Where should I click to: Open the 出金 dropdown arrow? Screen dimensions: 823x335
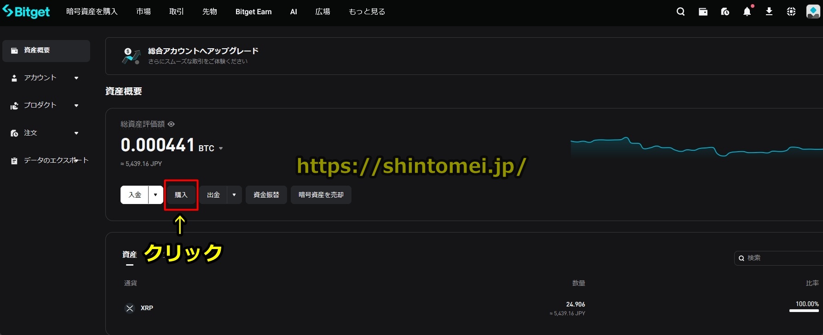pos(234,195)
